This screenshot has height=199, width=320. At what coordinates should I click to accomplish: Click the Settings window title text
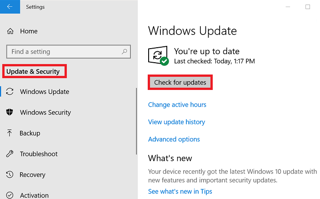click(x=35, y=7)
